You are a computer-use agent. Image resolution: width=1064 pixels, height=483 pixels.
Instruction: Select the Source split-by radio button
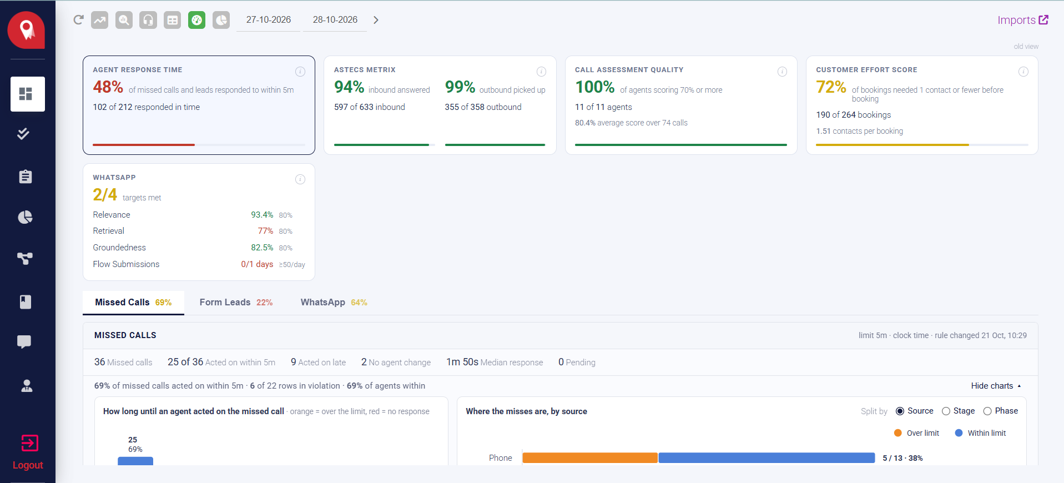tap(900, 411)
